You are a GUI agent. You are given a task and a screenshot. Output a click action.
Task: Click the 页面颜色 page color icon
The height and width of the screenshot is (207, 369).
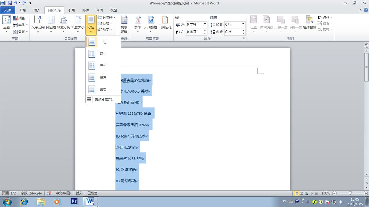coord(151,20)
